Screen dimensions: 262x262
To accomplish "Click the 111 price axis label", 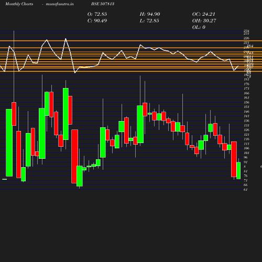I will (246, 144).
